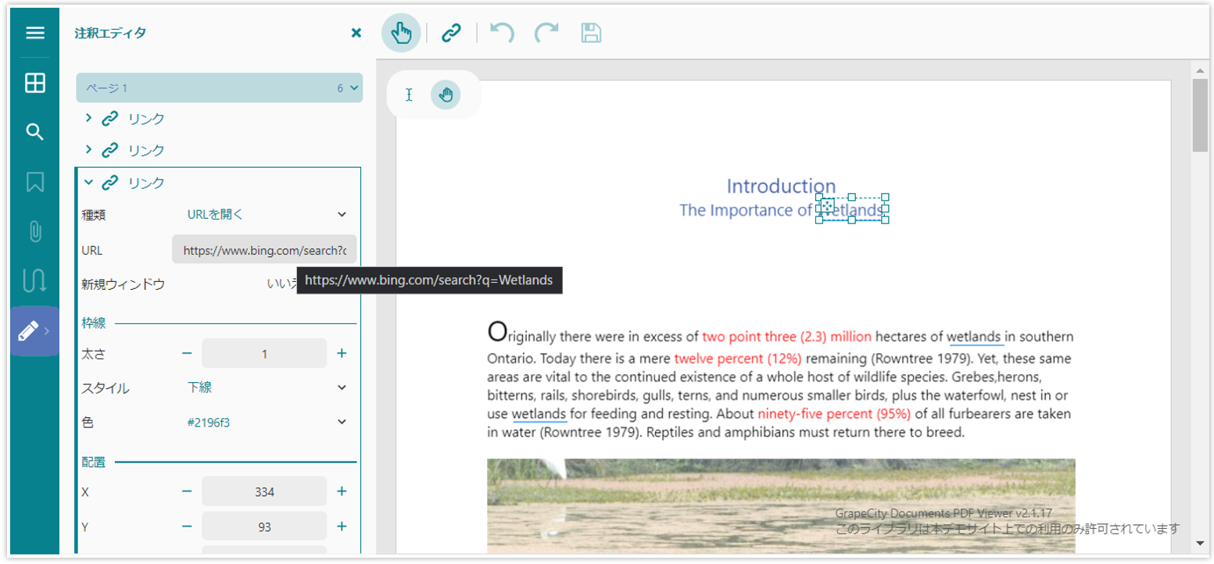Click the save document icon
Viewport: 1214px width, 564px height.
(x=591, y=33)
